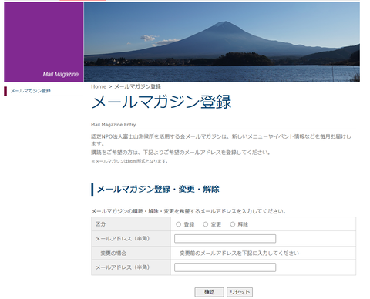The image size is (370, 299).
Task: Click the large メールマガジン登録 page heading
Action: click(161, 102)
